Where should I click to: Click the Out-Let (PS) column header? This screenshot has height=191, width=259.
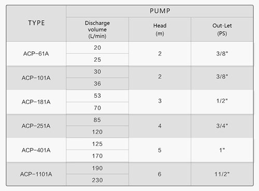coord(222,30)
